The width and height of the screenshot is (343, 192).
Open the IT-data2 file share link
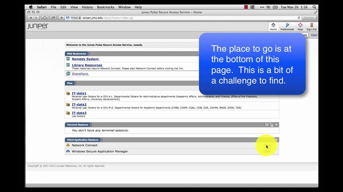(x=79, y=105)
